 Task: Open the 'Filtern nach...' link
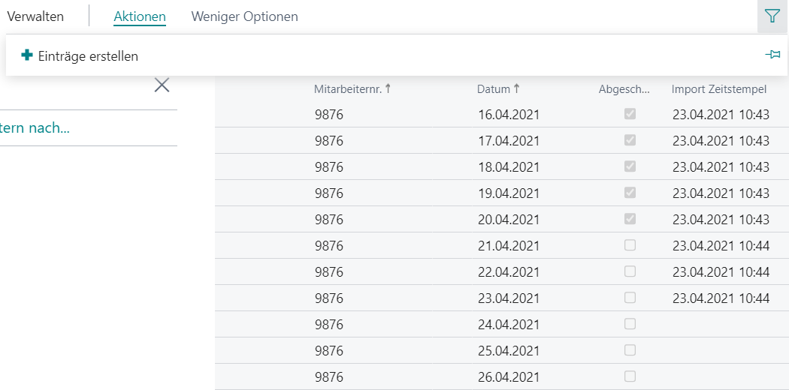pos(35,128)
